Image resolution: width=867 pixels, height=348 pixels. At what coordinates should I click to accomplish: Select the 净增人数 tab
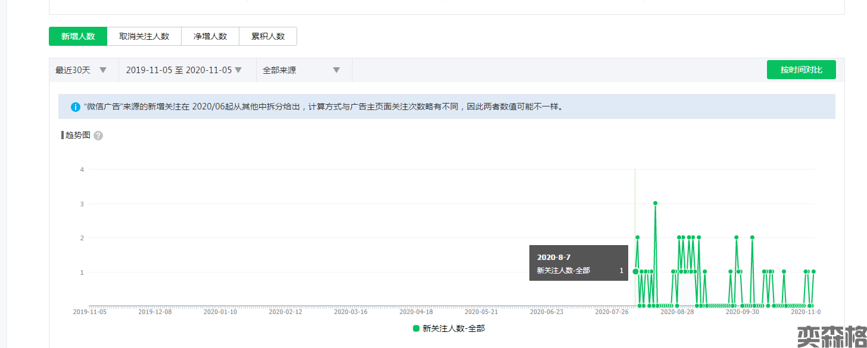210,36
